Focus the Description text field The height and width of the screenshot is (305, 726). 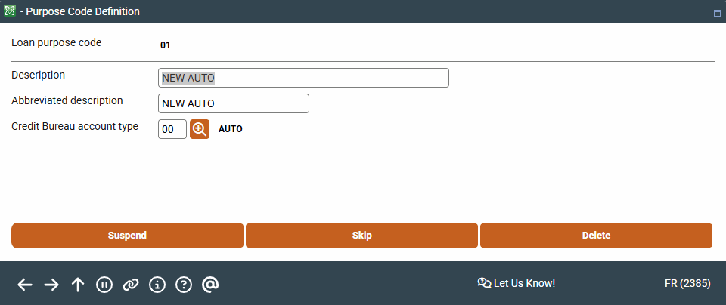tap(303, 78)
